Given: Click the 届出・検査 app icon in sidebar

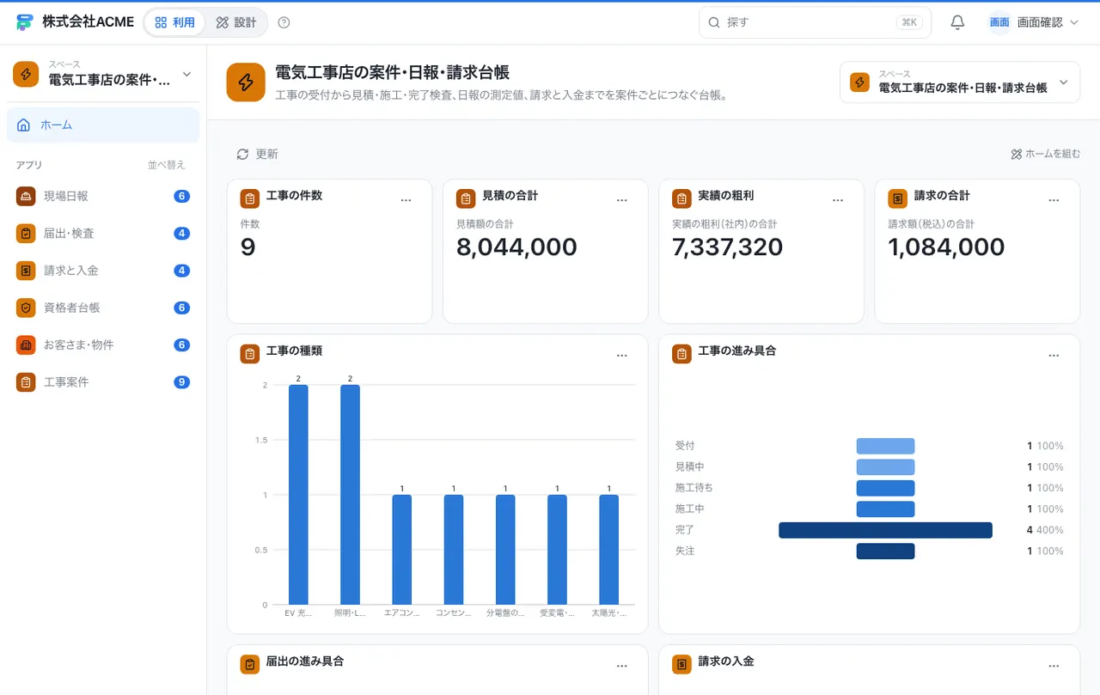Looking at the screenshot, I should tap(26, 234).
